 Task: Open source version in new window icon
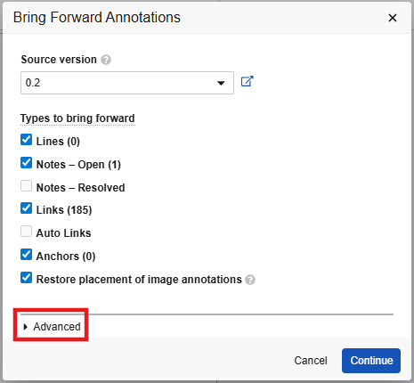tap(247, 81)
